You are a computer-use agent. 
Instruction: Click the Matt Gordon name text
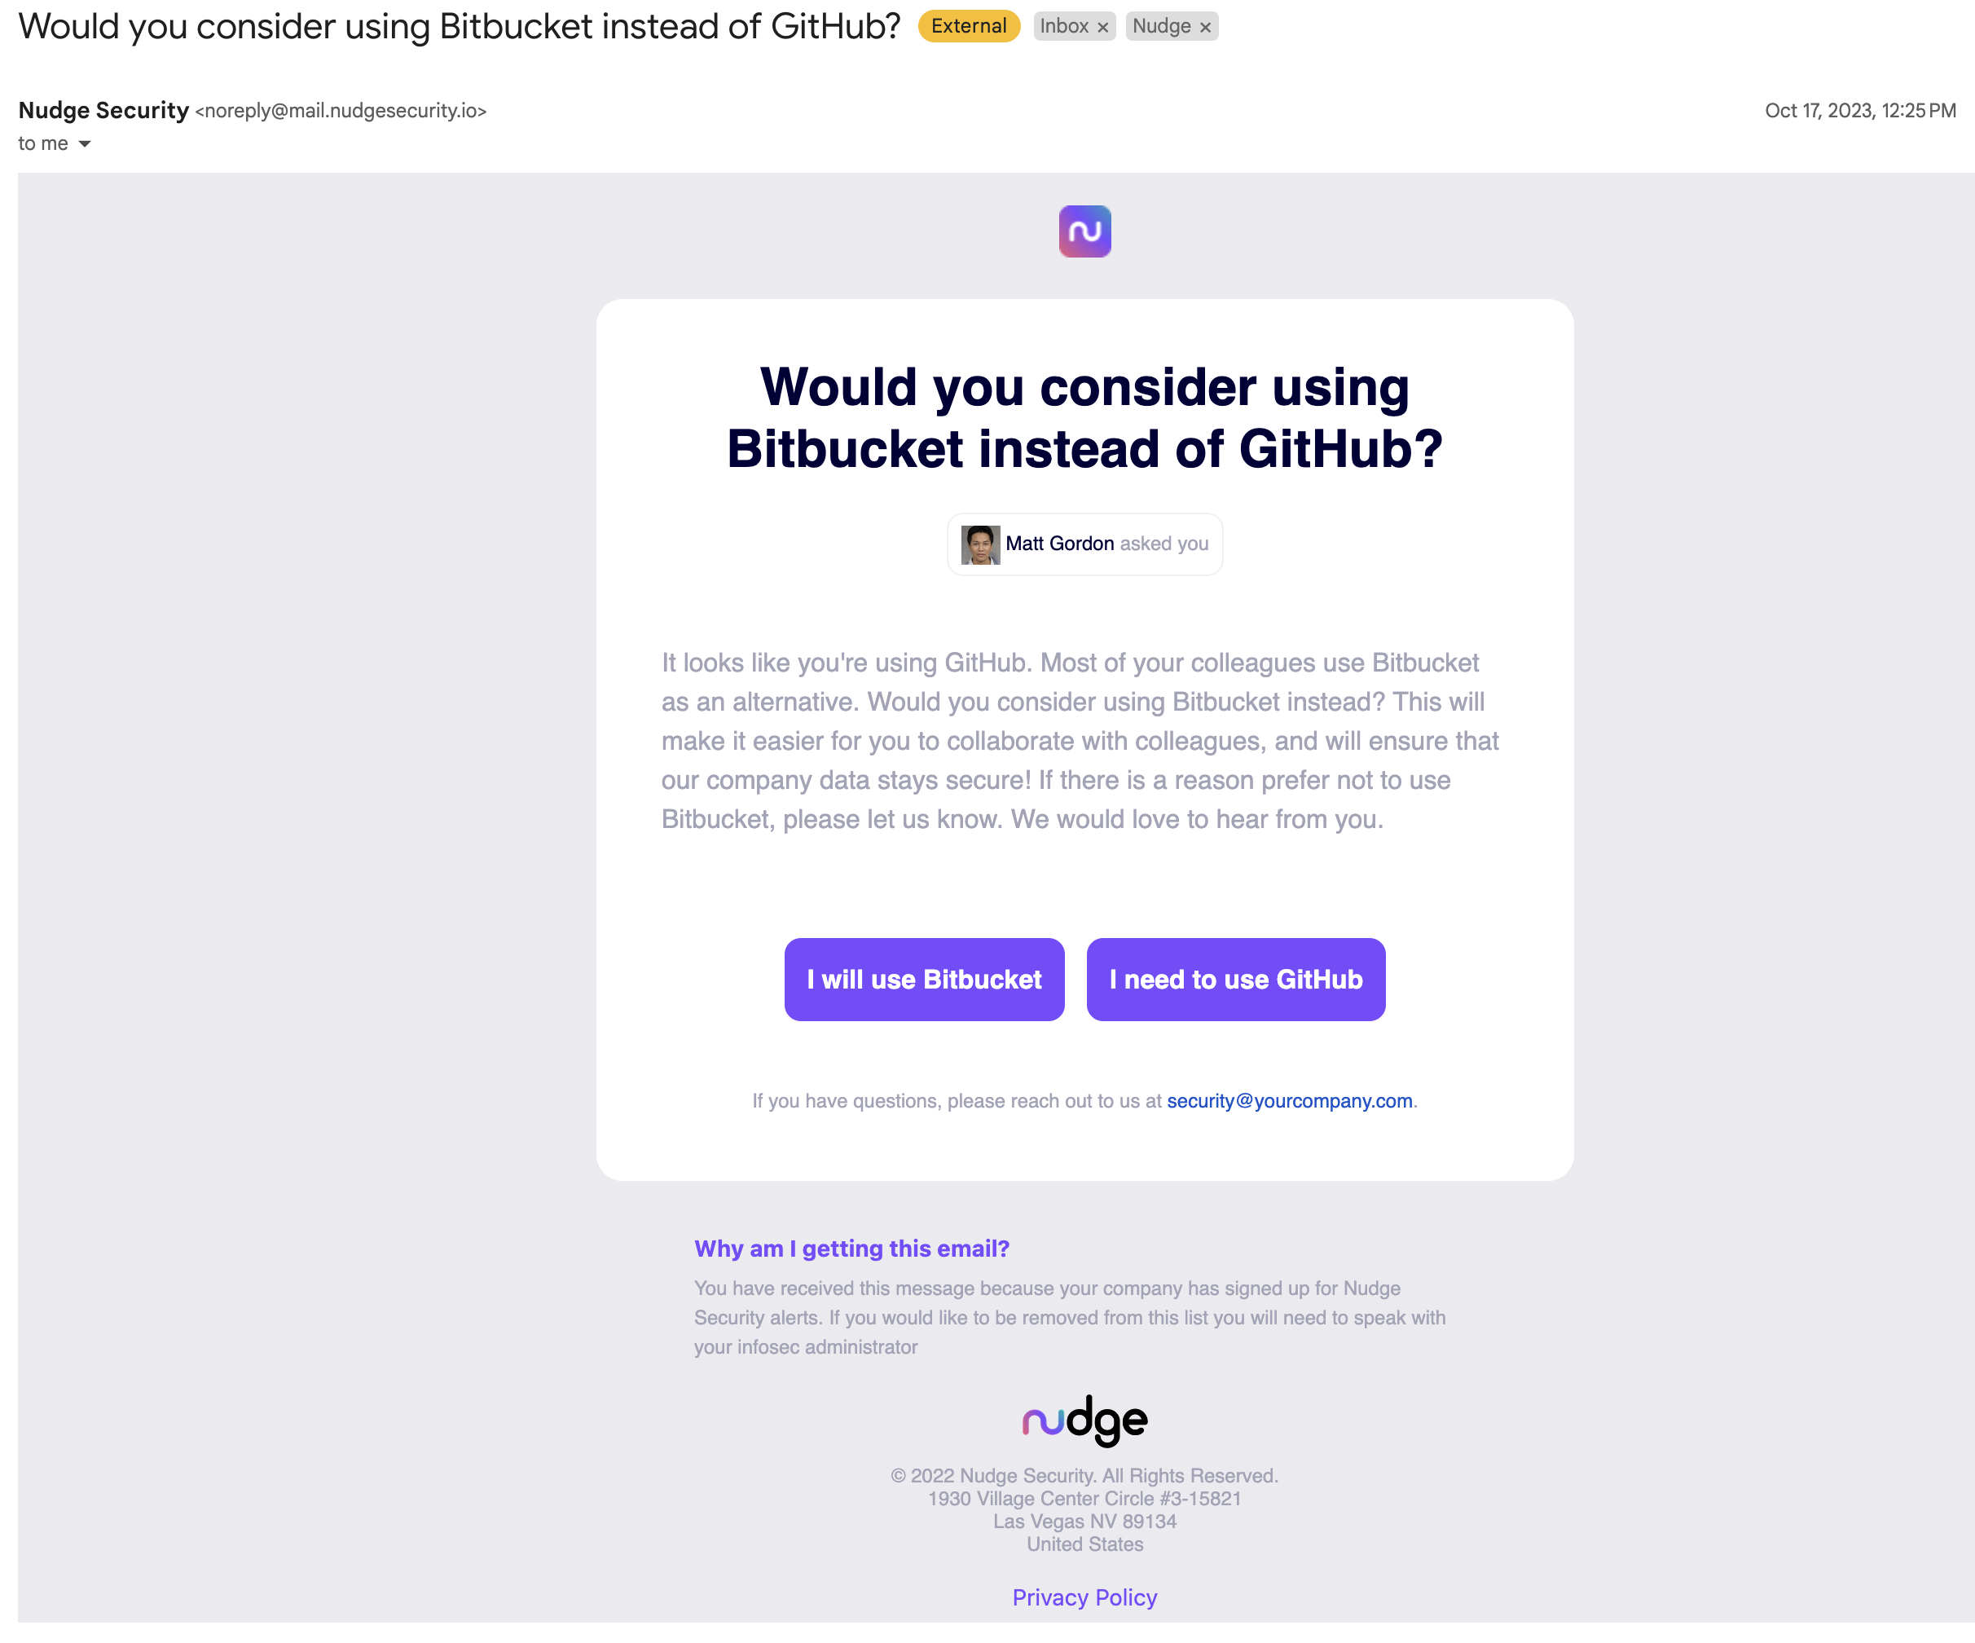click(x=1059, y=544)
